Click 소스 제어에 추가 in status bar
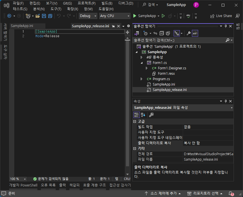The image size is (243, 197). point(162,194)
